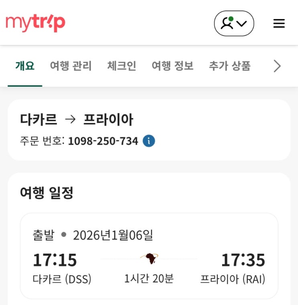Tap the 프라이아 (RAI) airport label

(x=233, y=279)
